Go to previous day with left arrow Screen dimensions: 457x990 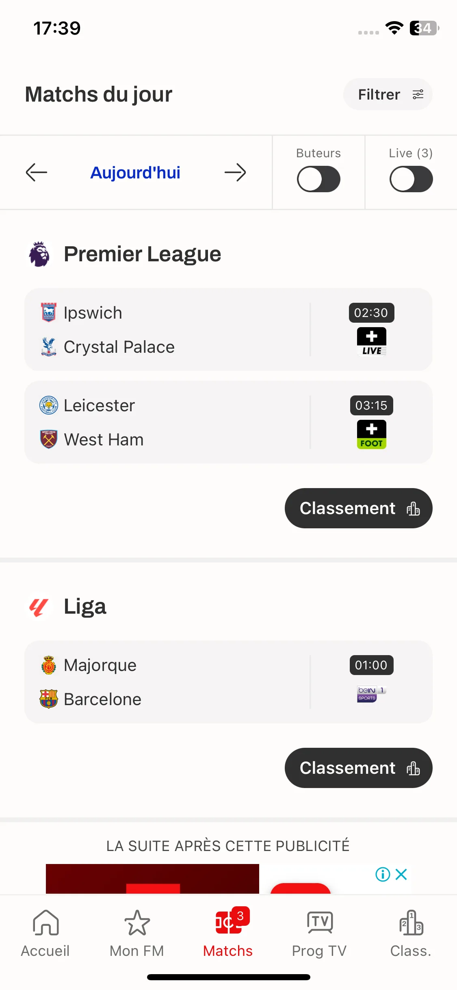point(37,173)
